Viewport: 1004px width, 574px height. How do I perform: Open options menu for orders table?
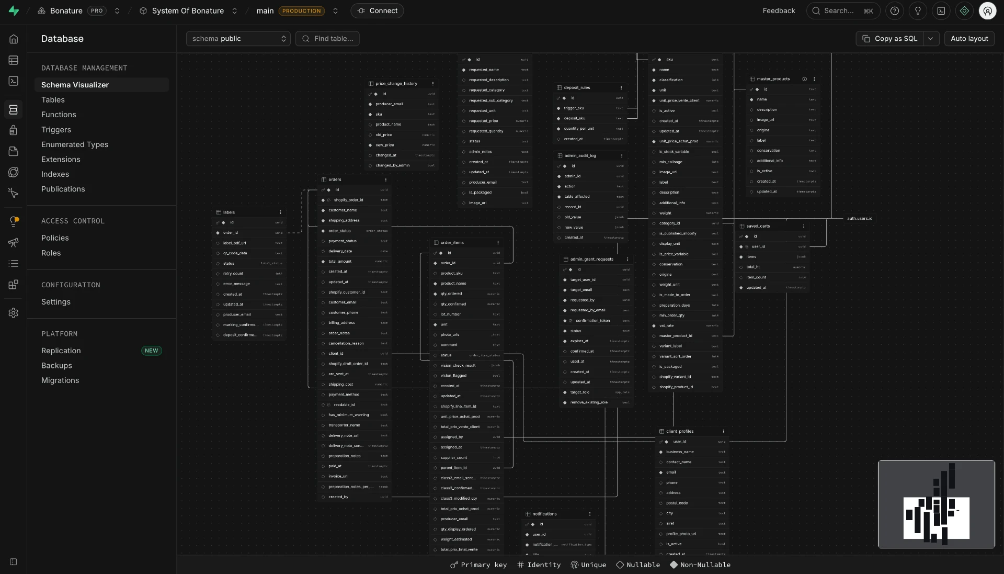[x=386, y=179]
